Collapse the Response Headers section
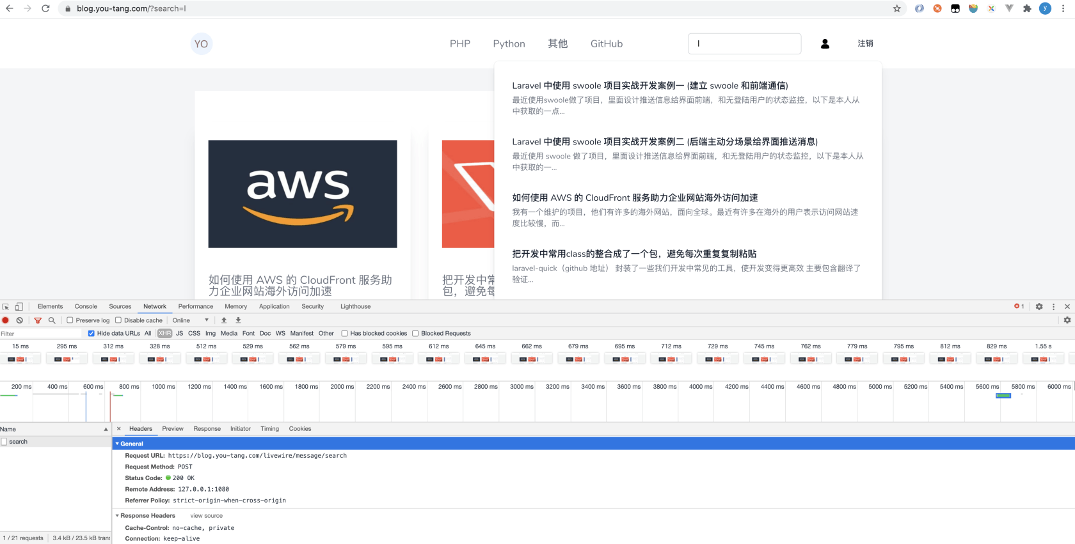Viewport: 1075px width, 544px height. pyautogui.click(x=117, y=516)
